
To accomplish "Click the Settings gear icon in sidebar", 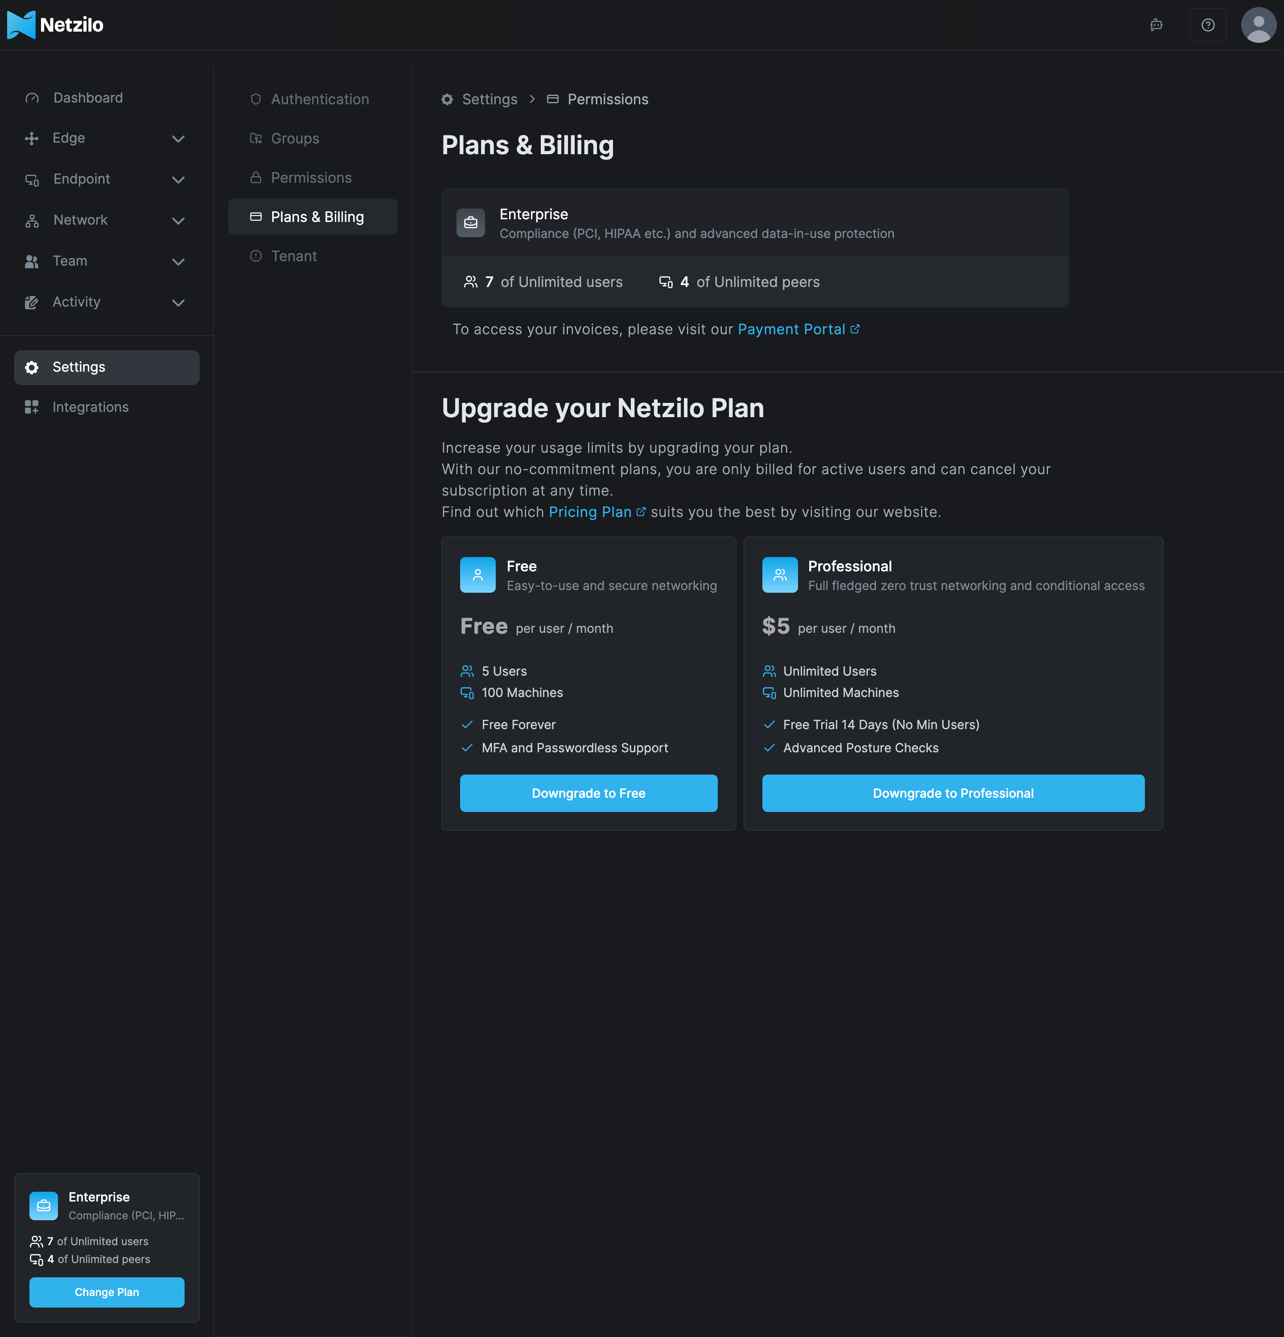I will click(x=31, y=368).
